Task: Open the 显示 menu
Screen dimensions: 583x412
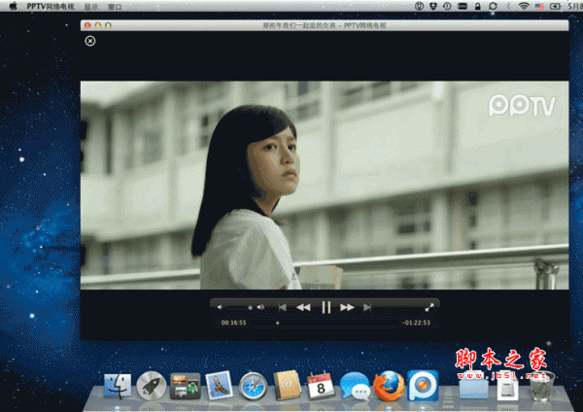Action: click(x=91, y=7)
